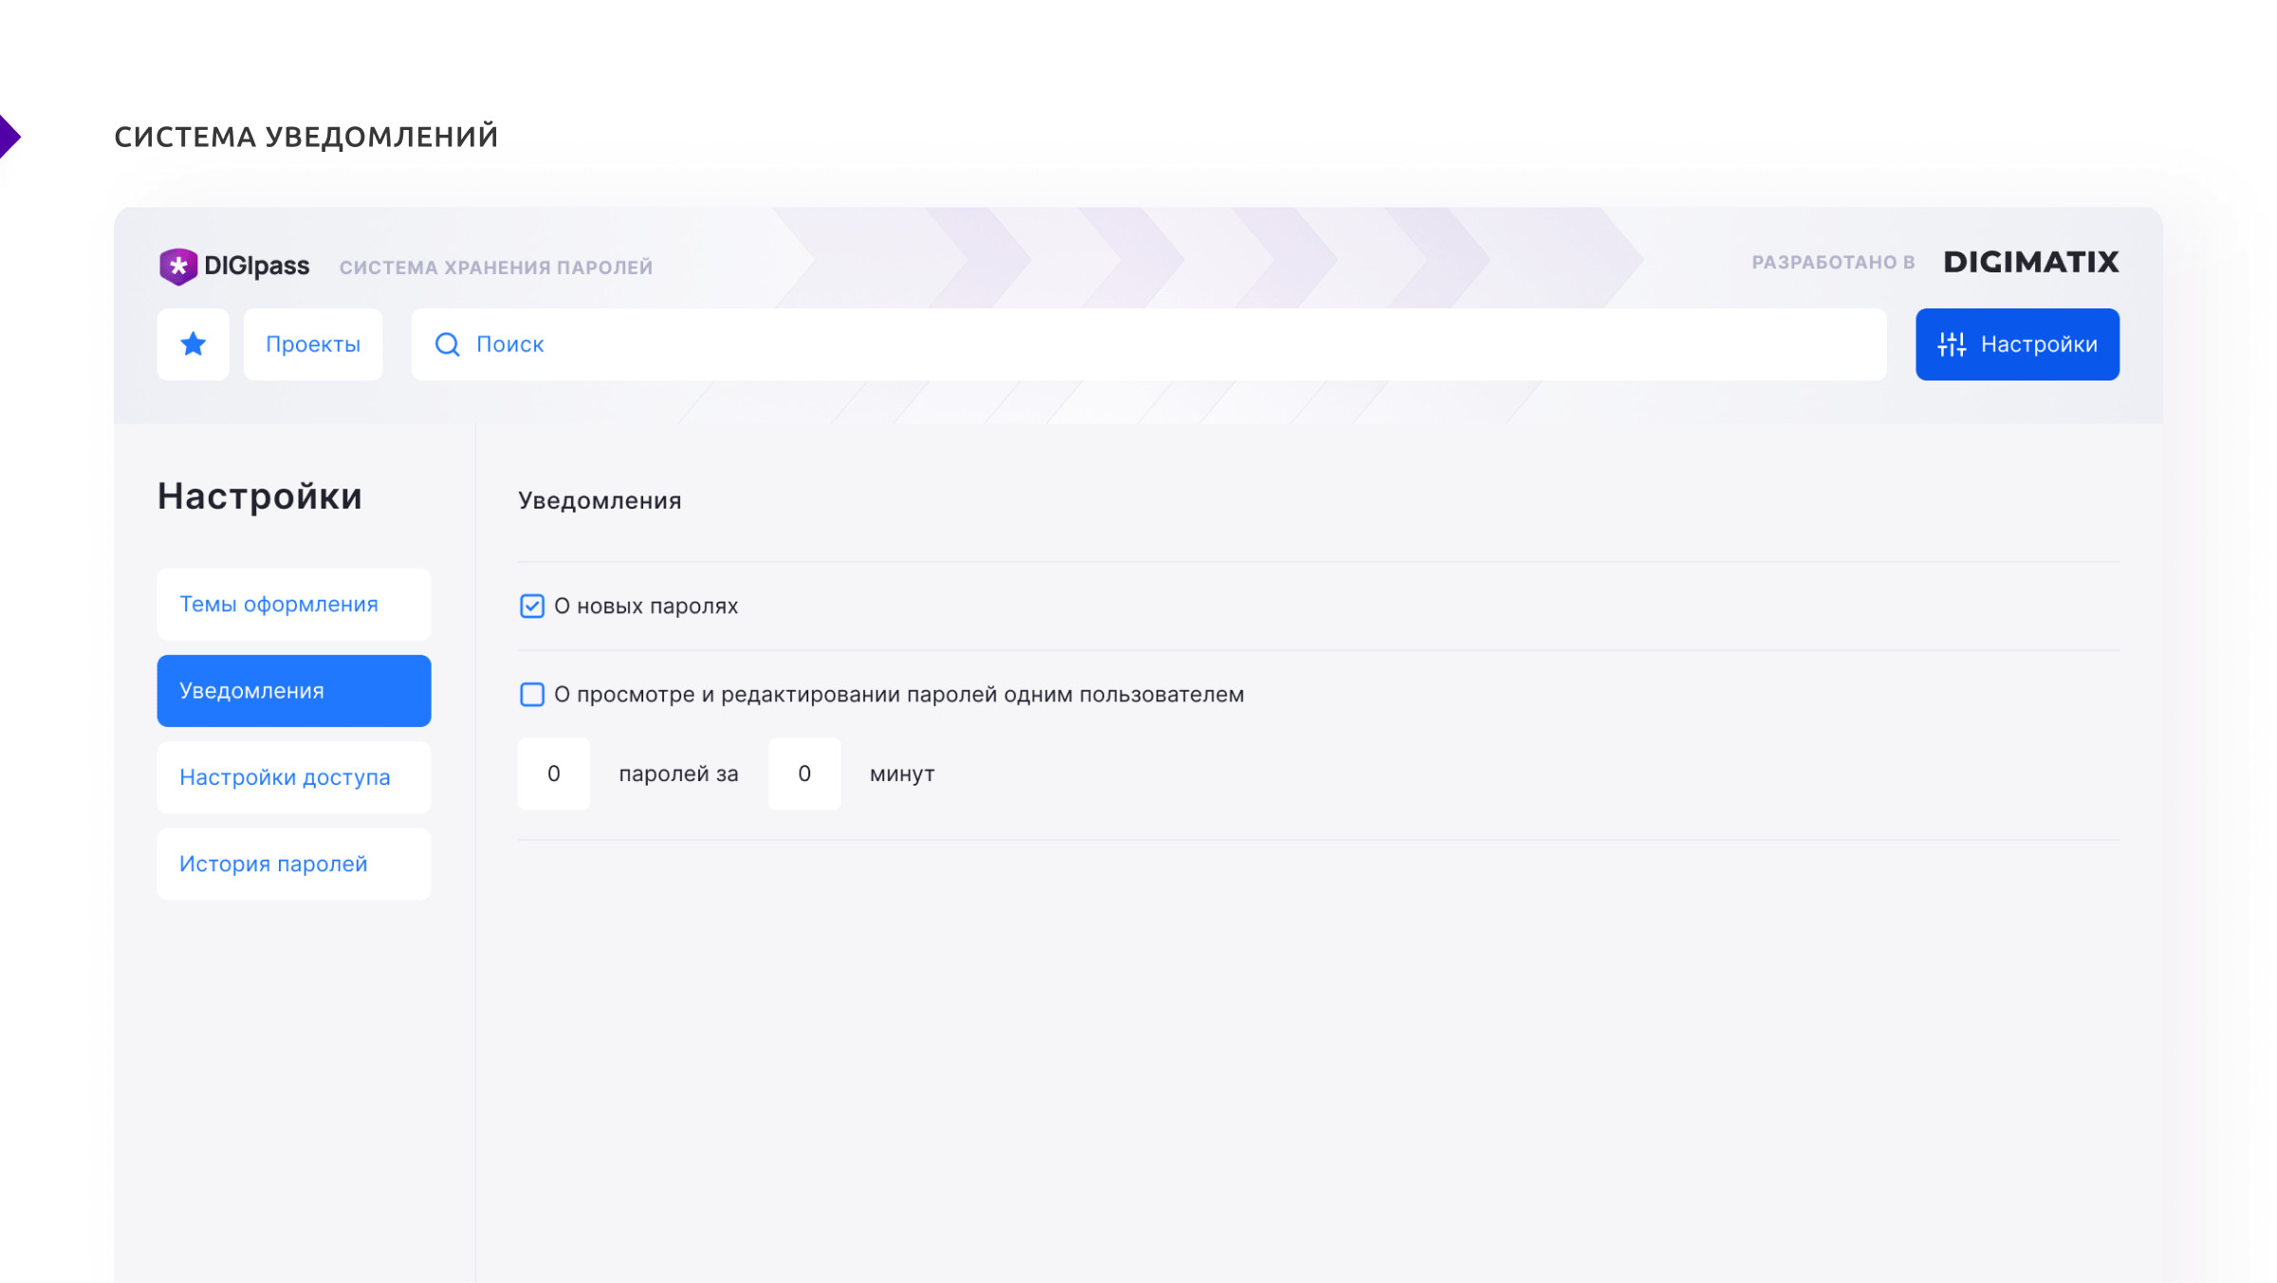Open favorites with the star icon
2277x1283 pixels.
click(193, 344)
